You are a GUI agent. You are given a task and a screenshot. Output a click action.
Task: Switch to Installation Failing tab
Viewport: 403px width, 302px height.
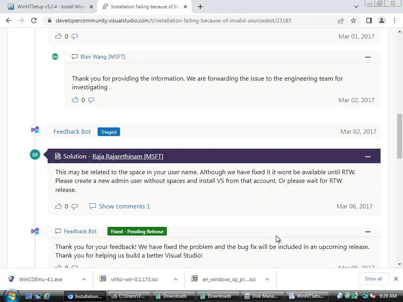click(x=145, y=7)
